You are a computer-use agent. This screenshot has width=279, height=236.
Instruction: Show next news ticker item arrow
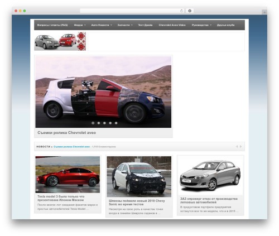click(x=240, y=147)
